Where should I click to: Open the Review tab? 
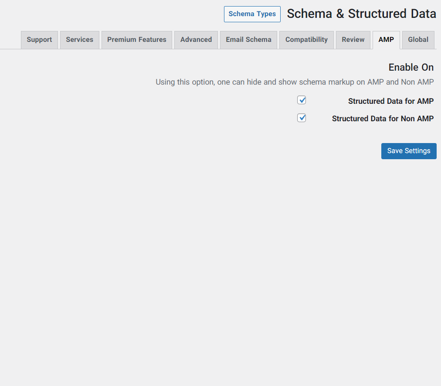[x=353, y=40]
